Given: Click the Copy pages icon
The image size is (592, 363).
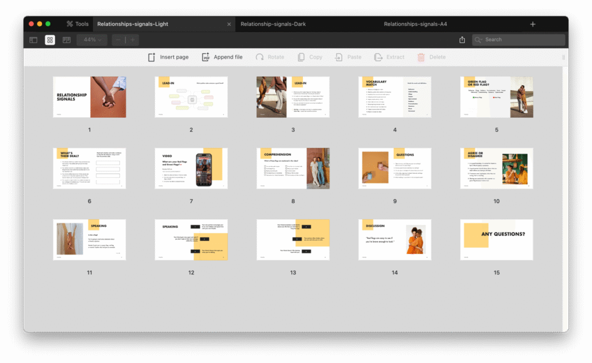Looking at the screenshot, I should pyautogui.click(x=301, y=57).
